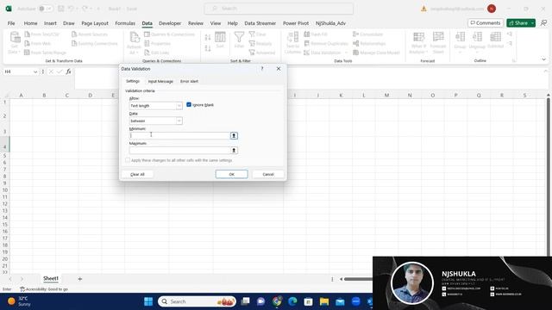The image size is (552, 310).
Task: Click Cancel in Data Validation dialog
Action: click(268, 174)
